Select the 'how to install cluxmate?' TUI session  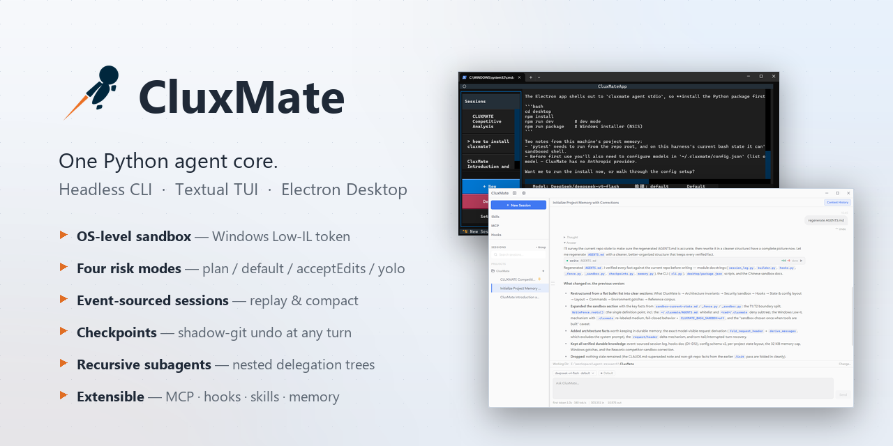point(488,144)
